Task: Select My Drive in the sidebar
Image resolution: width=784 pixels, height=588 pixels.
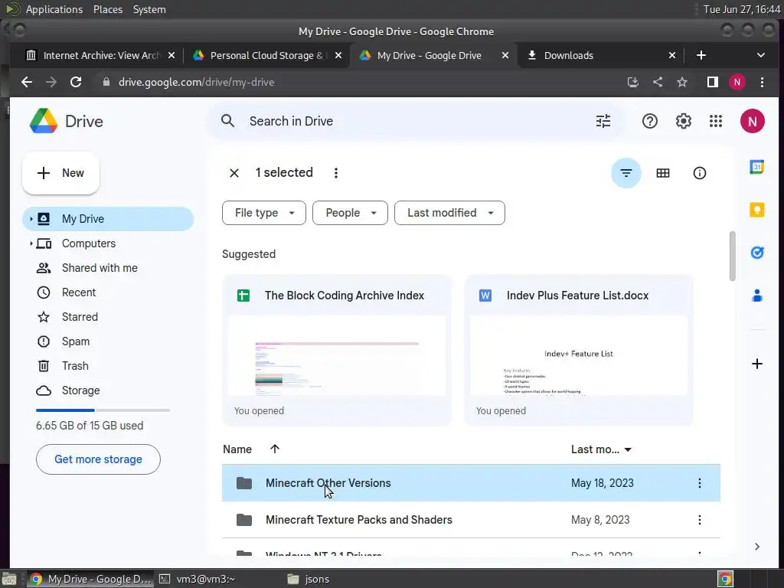Action: click(108, 219)
